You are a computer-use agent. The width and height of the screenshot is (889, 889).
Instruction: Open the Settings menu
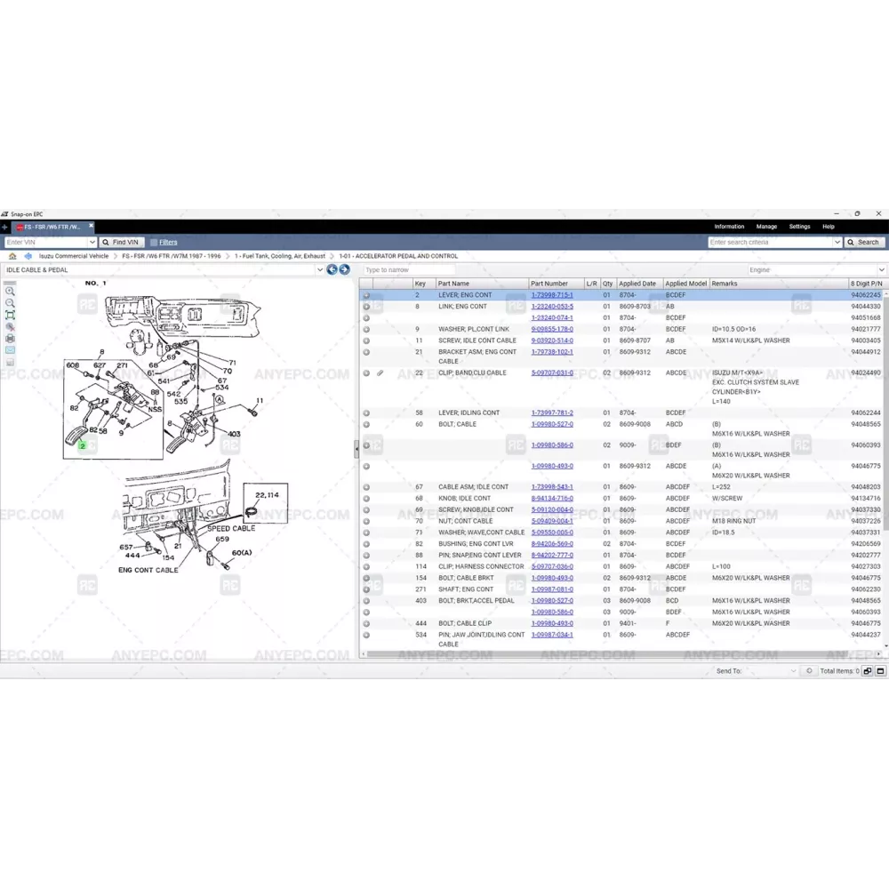click(799, 227)
